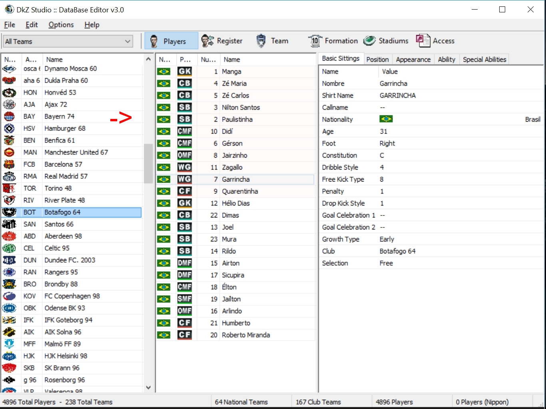546x409 pixels.
Task: Click the Free Kick Type value 8
Action: pyautogui.click(x=382, y=179)
